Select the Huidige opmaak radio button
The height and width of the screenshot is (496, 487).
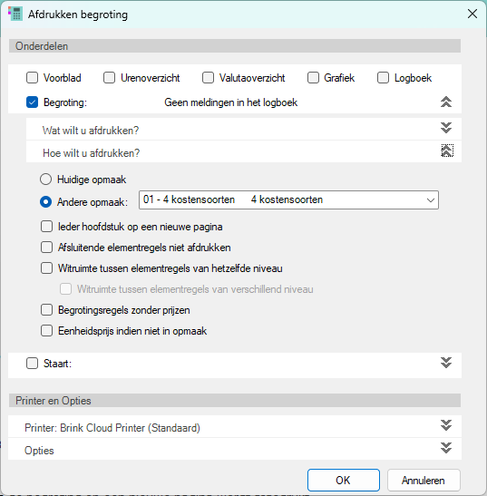click(x=45, y=179)
